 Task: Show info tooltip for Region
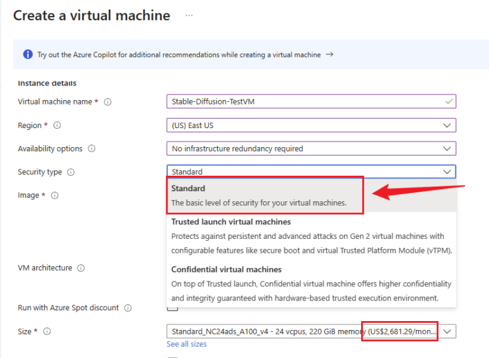tap(57, 125)
